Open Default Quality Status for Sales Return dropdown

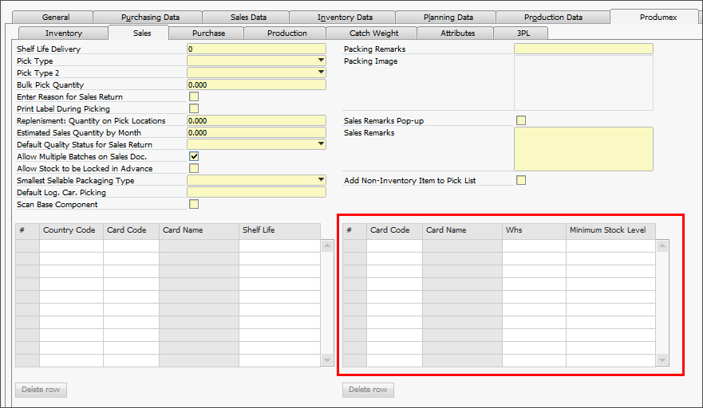321,144
